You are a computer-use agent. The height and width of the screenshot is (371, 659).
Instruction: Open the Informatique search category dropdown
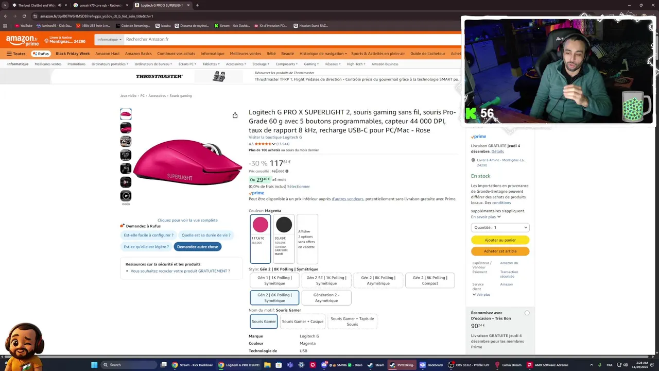point(109,39)
